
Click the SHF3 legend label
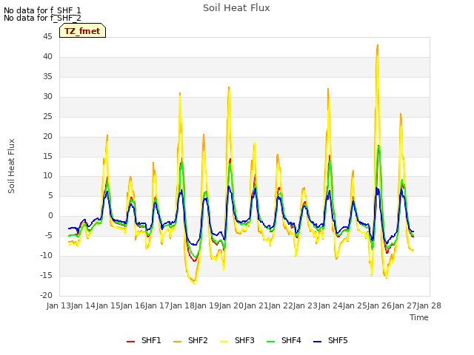(x=244, y=340)
